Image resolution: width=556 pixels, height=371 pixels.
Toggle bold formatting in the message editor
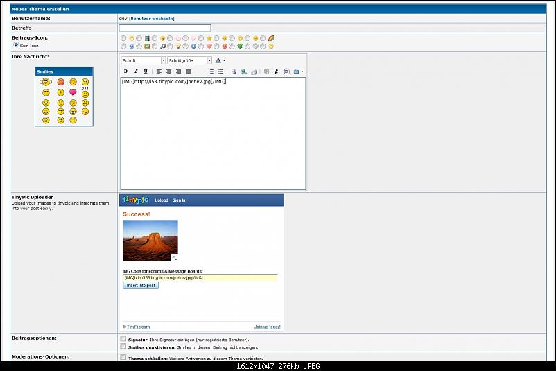(125, 71)
